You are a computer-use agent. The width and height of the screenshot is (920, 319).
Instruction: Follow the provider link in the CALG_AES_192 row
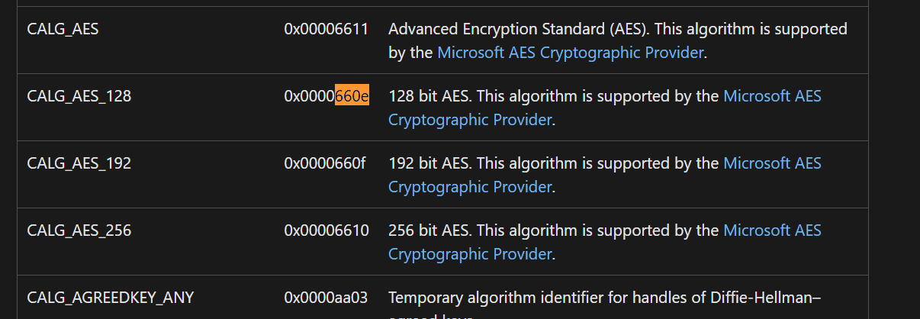point(605,176)
